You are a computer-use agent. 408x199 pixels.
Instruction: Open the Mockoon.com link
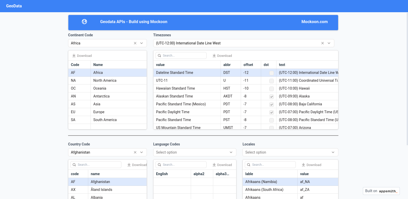pyautogui.click(x=314, y=22)
